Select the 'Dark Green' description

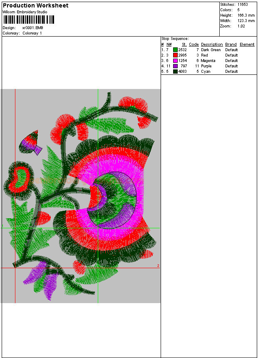[x=211, y=50]
